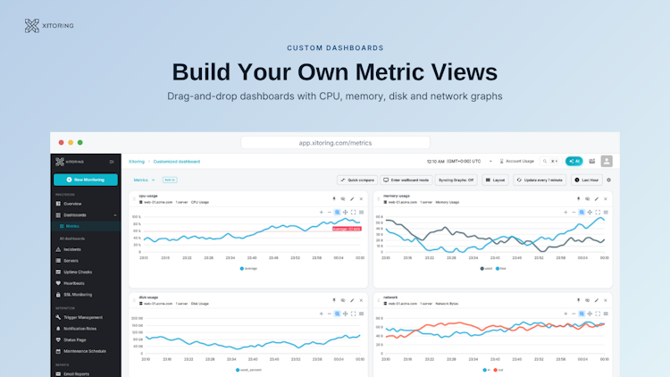
Task: Click the search field in header
Action: pos(550,161)
